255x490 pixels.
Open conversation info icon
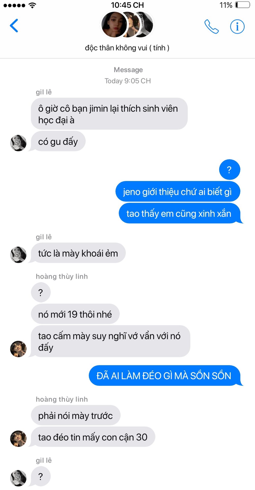click(237, 27)
